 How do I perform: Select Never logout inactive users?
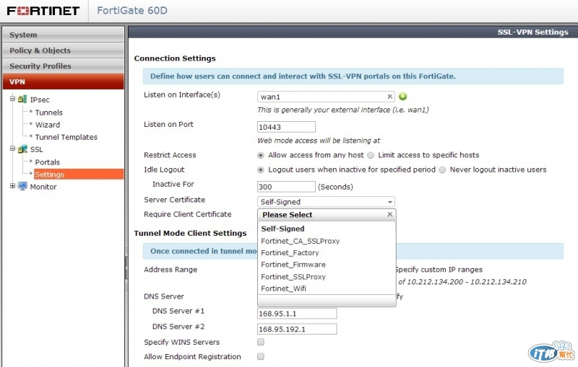pos(442,170)
